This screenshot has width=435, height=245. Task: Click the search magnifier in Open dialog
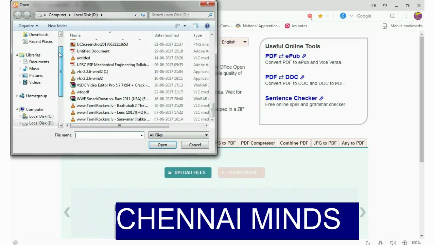210,15
